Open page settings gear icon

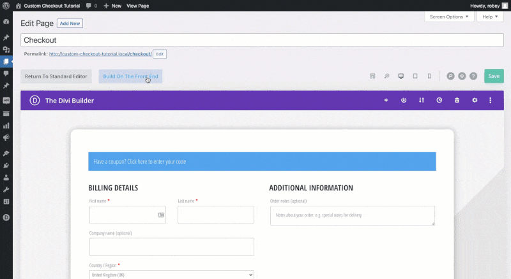(x=475, y=100)
